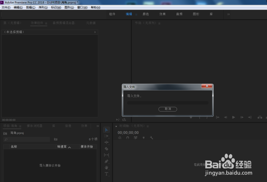Viewport: 267px width, 182px height.
Task: Show workspace overflow chevrons
Action: point(229,14)
